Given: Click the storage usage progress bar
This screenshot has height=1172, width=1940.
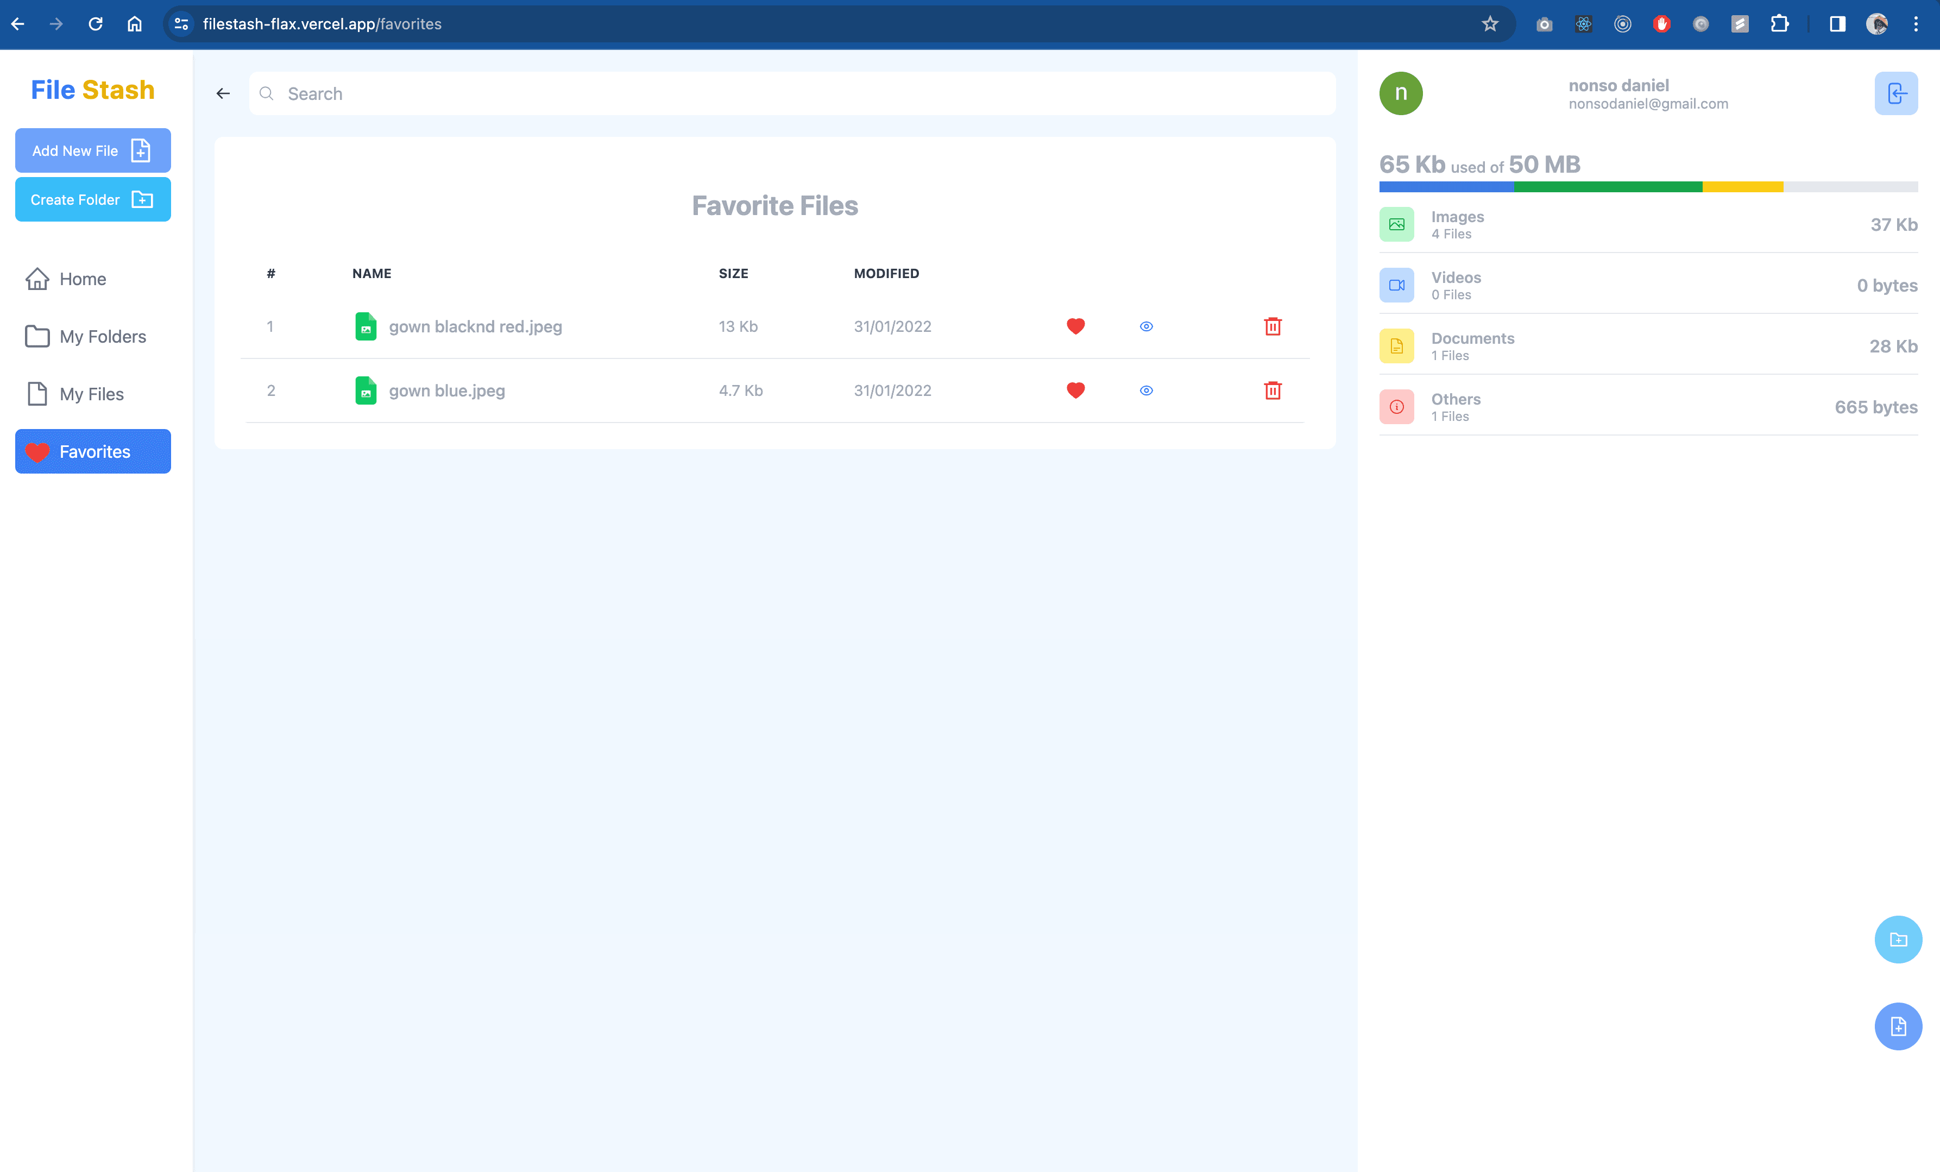Looking at the screenshot, I should click(1648, 186).
